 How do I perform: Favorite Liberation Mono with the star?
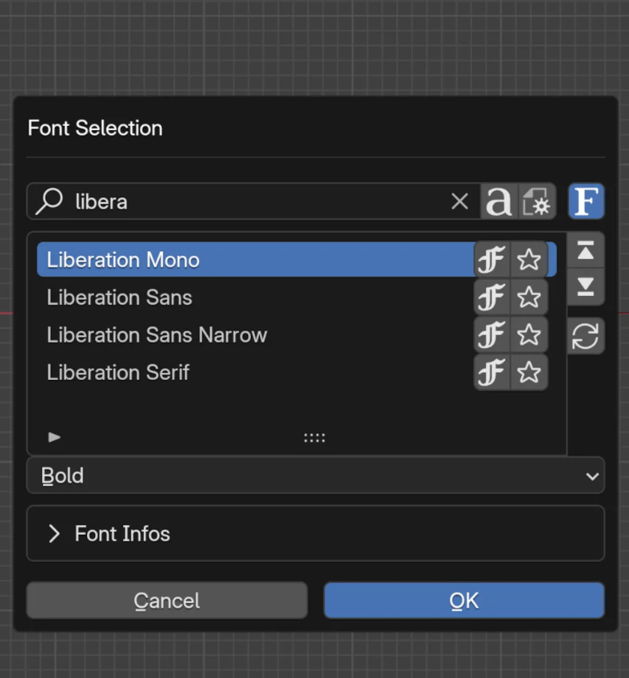529,260
